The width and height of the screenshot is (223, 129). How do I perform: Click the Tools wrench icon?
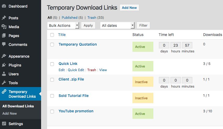tap(4, 83)
